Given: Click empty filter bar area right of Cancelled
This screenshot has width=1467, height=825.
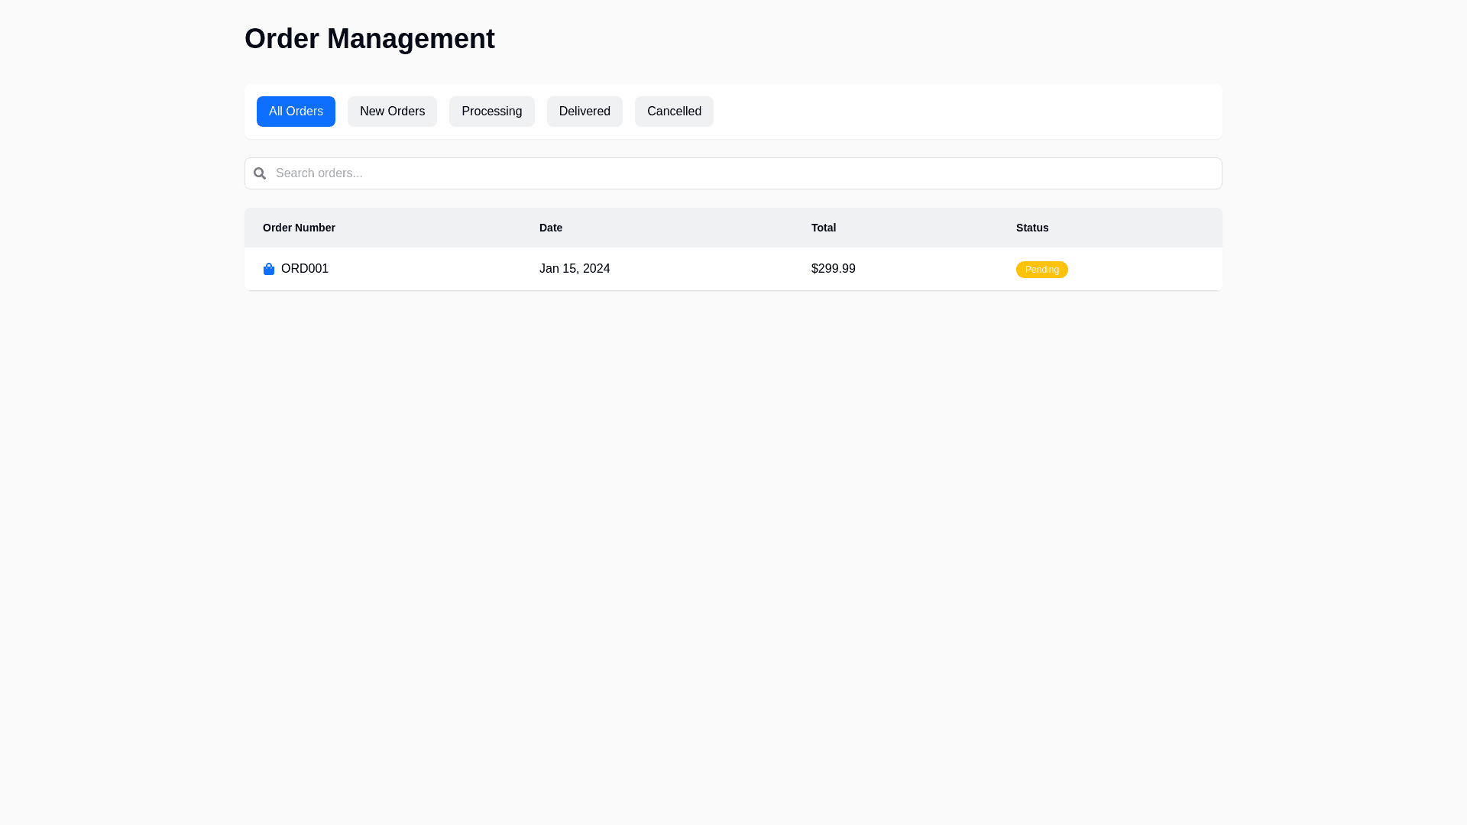Looking at the screenshot, I should pyautogui.click(x=963, y=112).
